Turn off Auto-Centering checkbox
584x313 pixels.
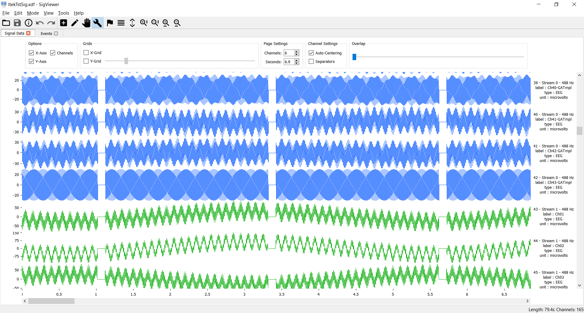(311, 53)
